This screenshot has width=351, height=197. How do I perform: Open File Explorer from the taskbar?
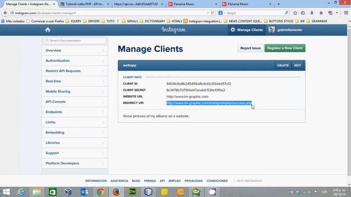(37, 192)
